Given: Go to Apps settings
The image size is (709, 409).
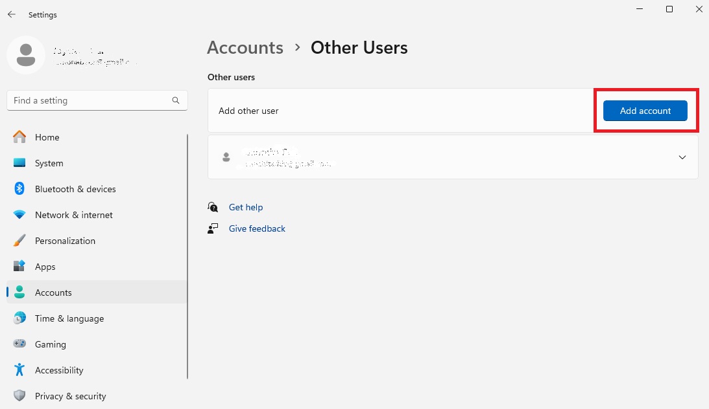Looking at the screenshot, I should pyautogui.click(x=97, y=267).
